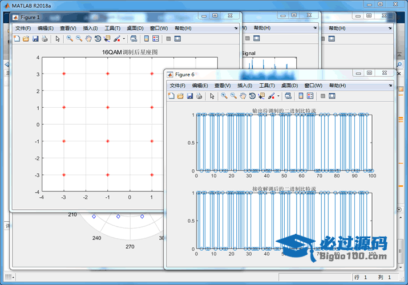
Task: Open the 工具(T) menu in Figure 1
Action: 112,28
